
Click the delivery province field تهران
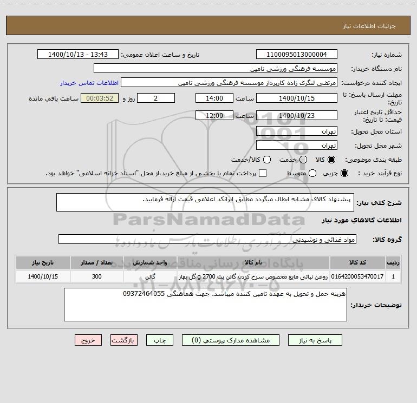point(297,131)
